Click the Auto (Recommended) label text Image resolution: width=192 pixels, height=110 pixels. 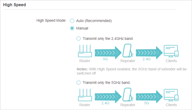coord(94,21)
